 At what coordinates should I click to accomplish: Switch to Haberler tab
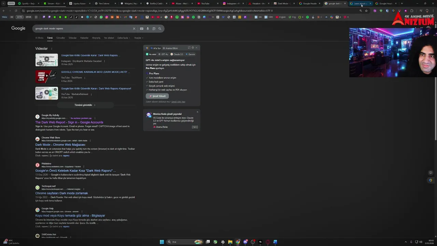click(84, 38)
